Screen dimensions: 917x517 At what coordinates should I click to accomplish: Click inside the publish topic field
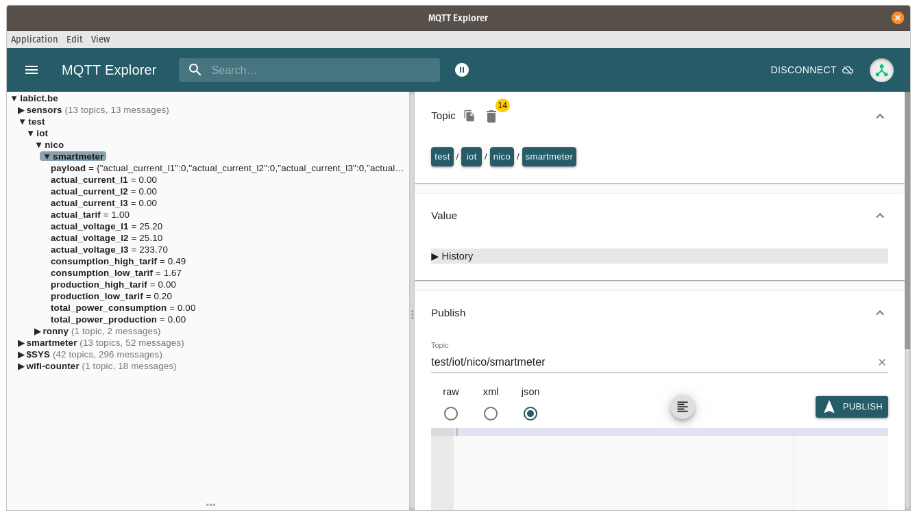click(x=617, y=362)
